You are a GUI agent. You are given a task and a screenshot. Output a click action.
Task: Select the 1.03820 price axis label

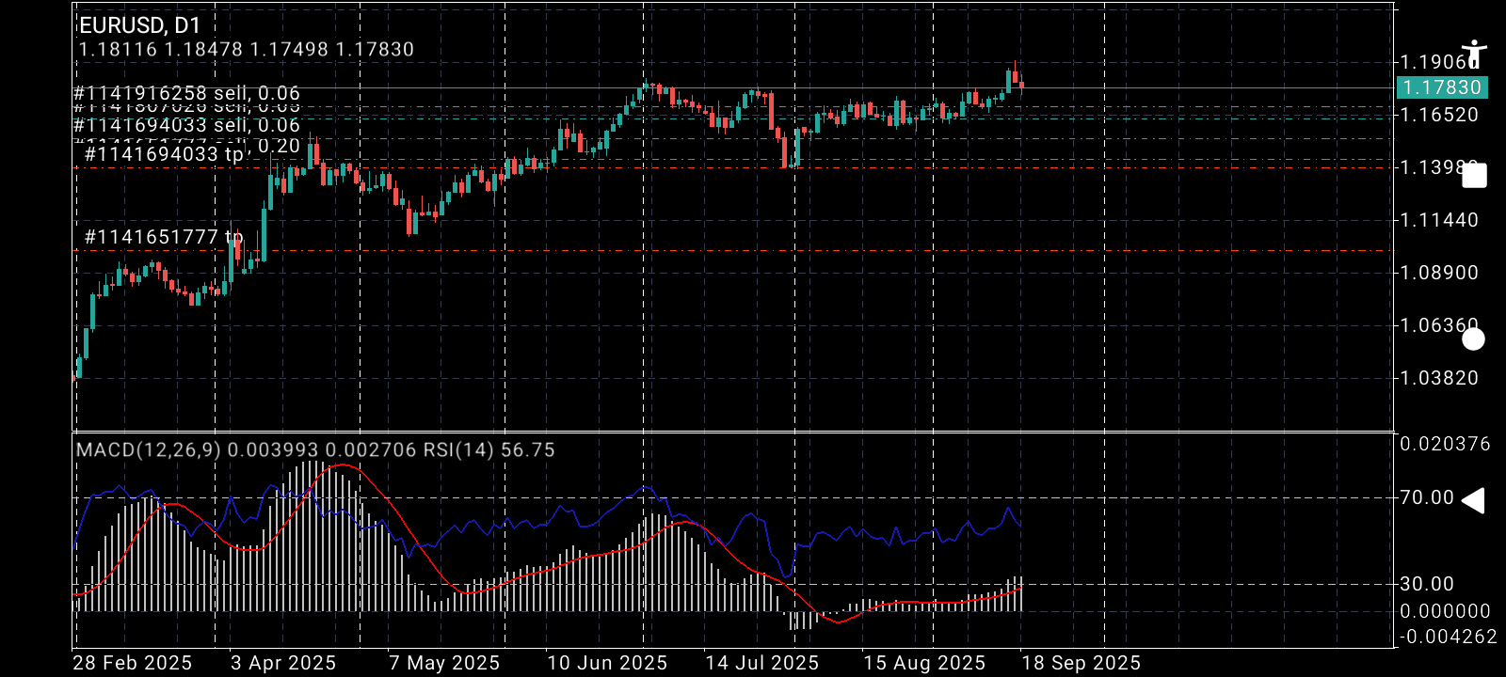tap(1440, 378)
